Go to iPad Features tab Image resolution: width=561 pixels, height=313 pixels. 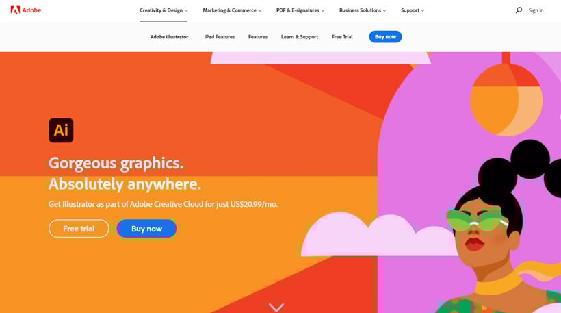coord(220,37)
